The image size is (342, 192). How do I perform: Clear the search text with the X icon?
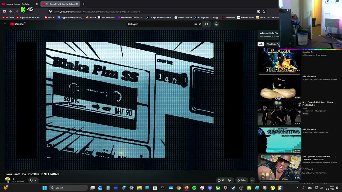click(200, 24)
